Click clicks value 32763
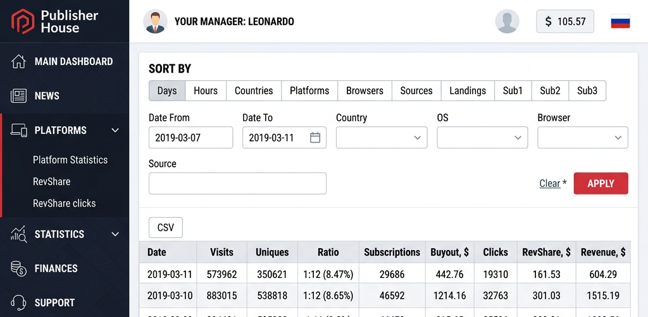 pos(495,296)
